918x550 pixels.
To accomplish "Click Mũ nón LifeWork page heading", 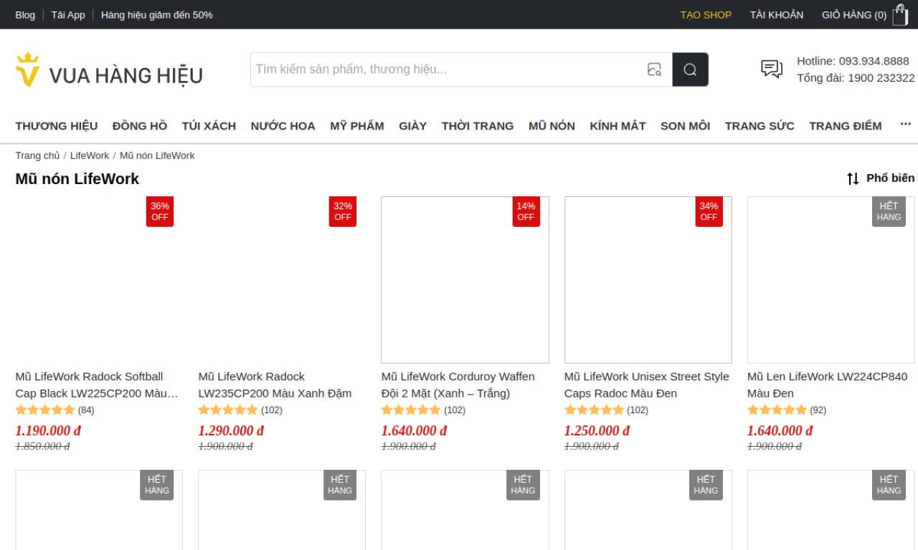I will tap(77, 178).
